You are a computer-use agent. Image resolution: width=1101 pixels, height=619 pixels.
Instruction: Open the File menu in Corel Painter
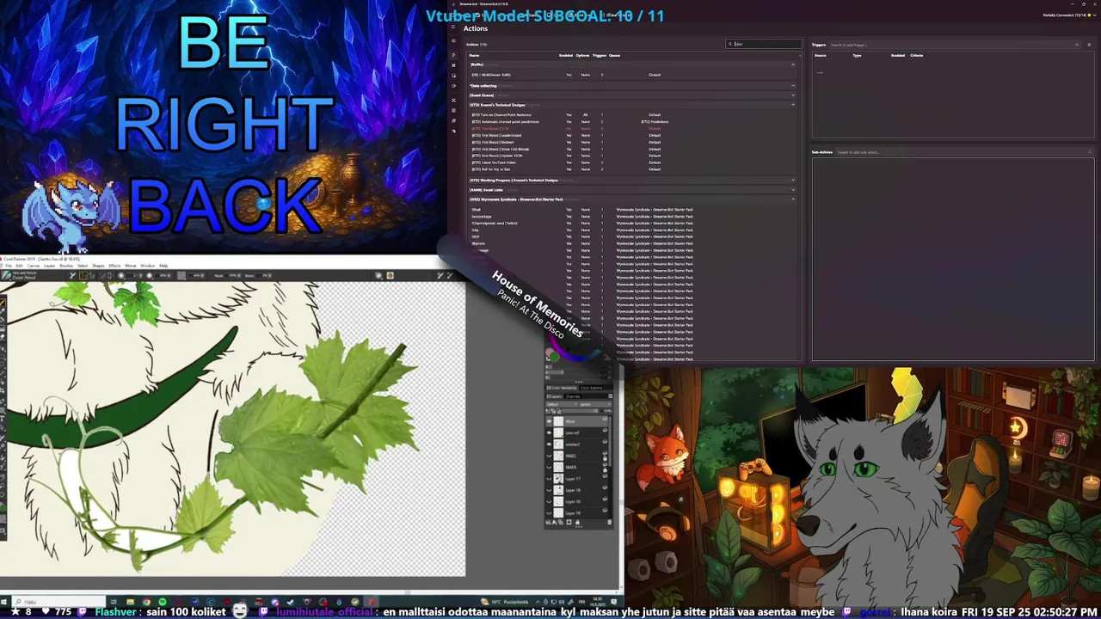[x=9, y=266]
